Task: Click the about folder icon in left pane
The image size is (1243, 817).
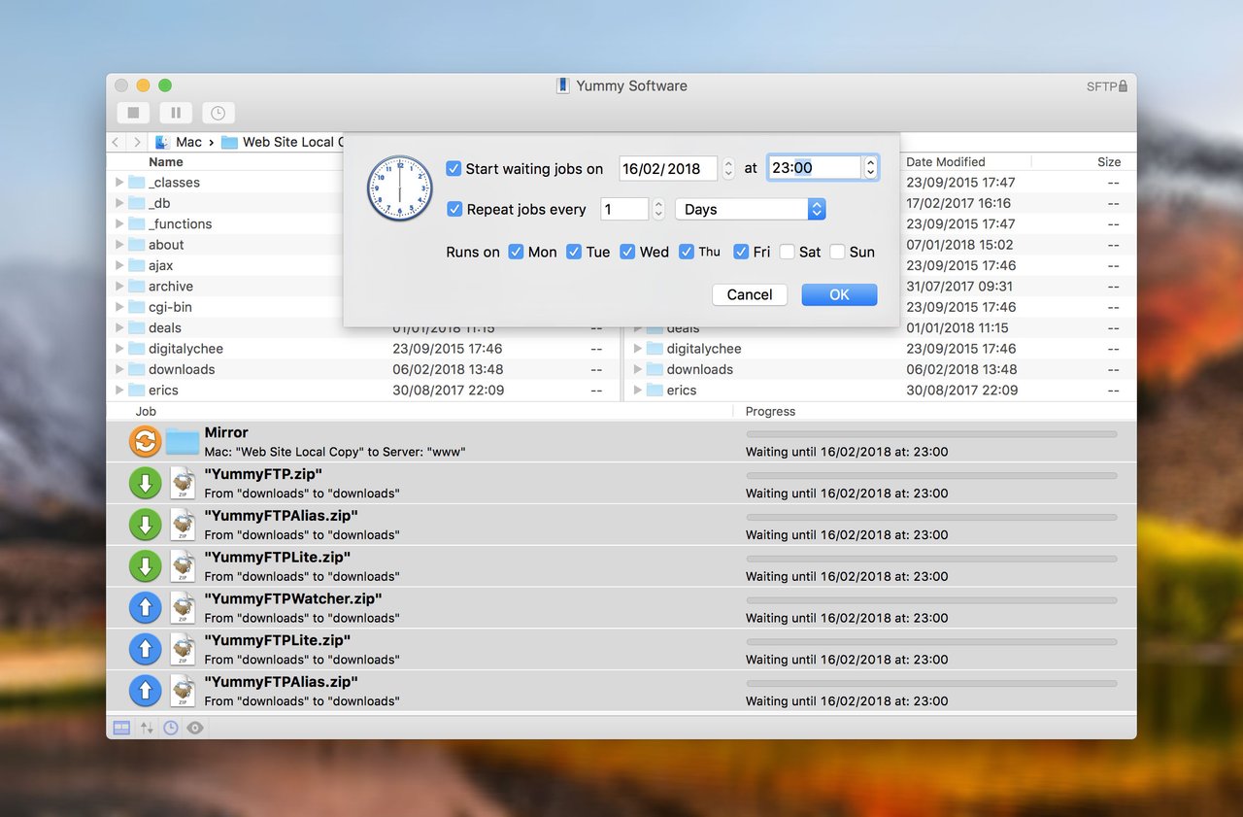Action: [x=136, y=245]
